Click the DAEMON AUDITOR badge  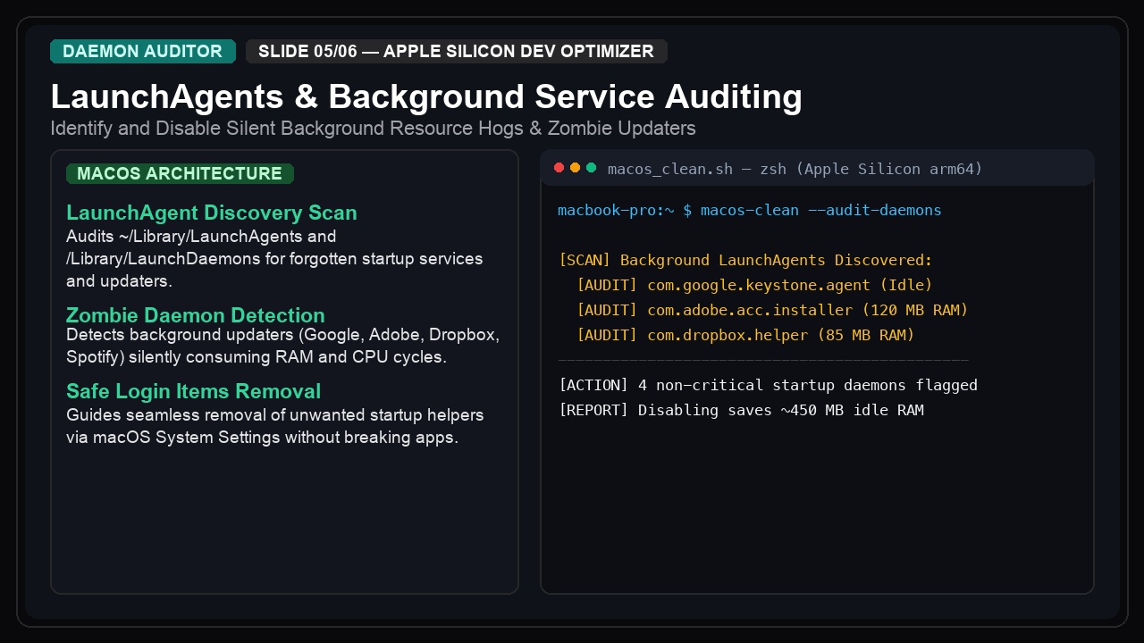click(143, 52)
